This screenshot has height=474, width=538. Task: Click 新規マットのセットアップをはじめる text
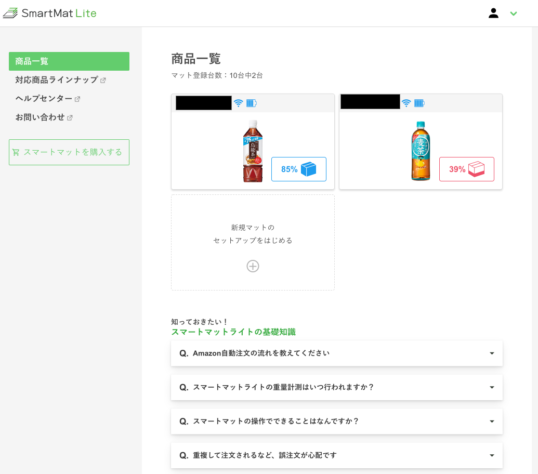click(253, 234)
